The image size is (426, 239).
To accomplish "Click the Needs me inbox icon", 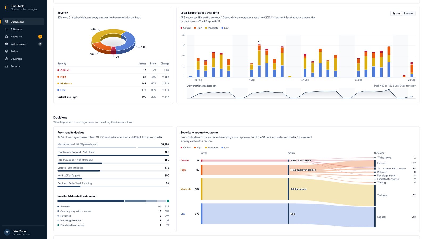I will point(6,37).
